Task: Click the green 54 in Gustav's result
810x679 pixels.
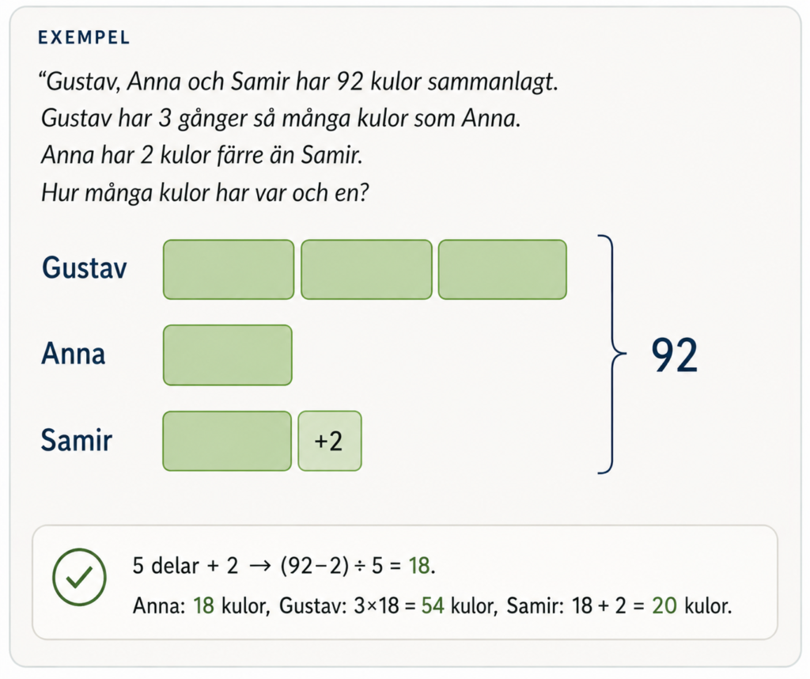Action: pyautogui.click(x=433, y=605)
